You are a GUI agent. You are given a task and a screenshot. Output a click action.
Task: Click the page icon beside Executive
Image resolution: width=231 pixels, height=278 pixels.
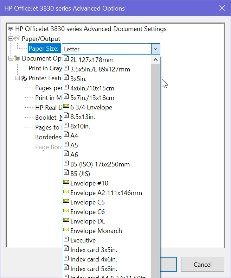pos(66,239)
